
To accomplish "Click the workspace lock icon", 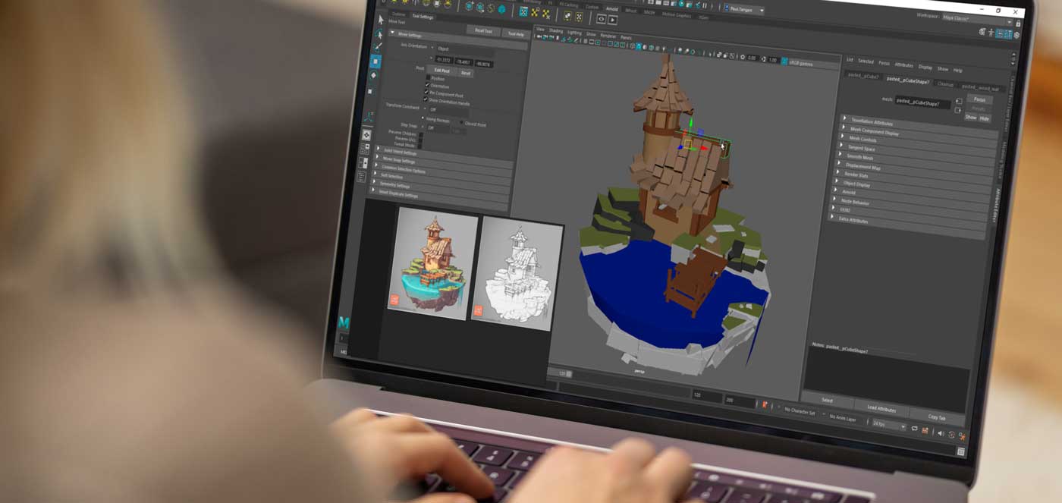I will coord(1018,24).
